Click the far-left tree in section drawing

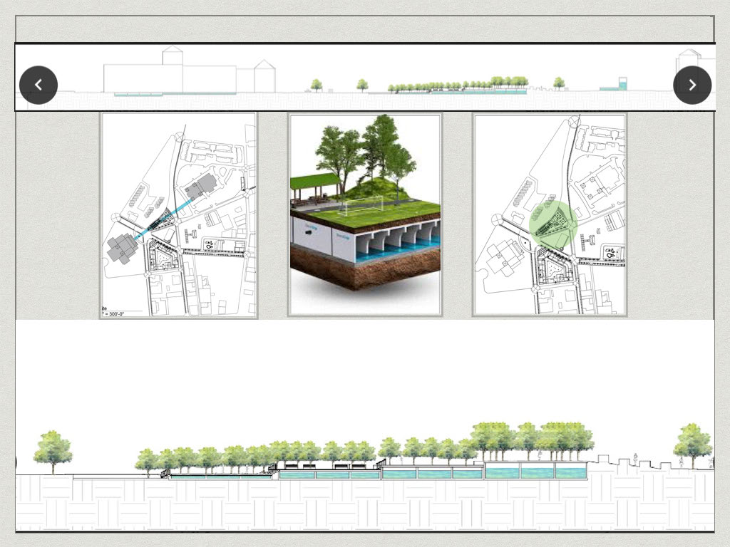click(53, 449)
